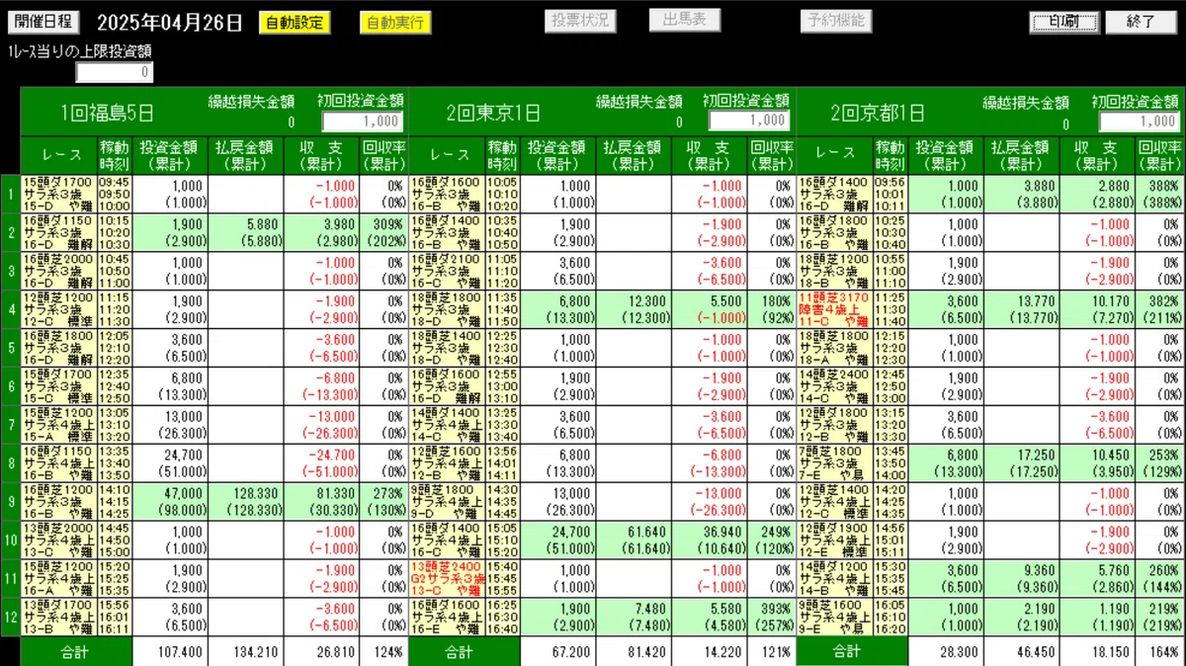Click the 46.450 total payout cell
This screenshot has height=666, width=1186.
1021,652
